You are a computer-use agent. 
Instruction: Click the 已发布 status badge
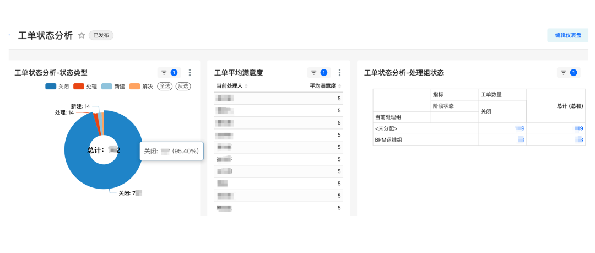(x=101, y=35)
